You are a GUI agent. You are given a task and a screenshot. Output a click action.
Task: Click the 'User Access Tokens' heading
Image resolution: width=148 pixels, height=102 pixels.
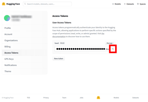(62, 23)
